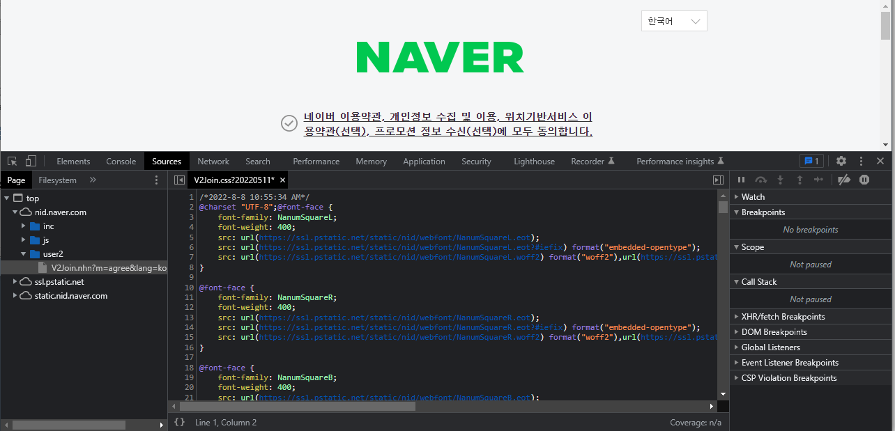895x431 pixels.
Task: Select the Filesystem navigator tab
Action: pos(58,180)
